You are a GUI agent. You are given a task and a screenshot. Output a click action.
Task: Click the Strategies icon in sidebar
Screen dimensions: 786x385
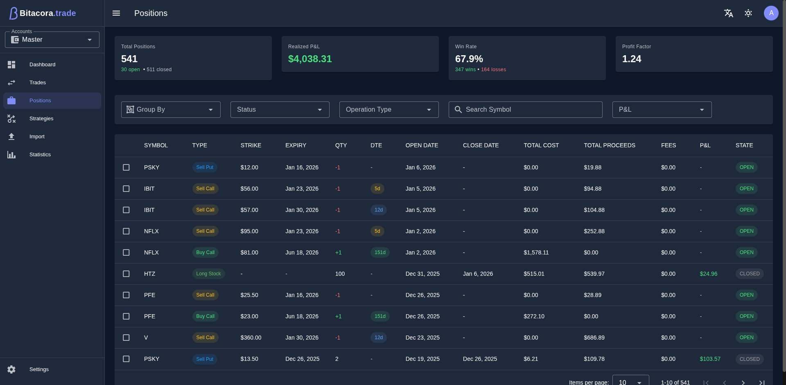[11, 119]
